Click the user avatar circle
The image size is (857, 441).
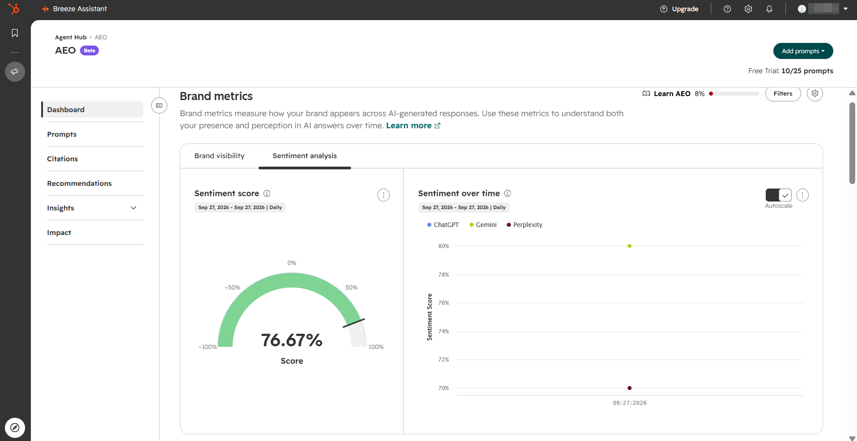click(x=802, y=9)
